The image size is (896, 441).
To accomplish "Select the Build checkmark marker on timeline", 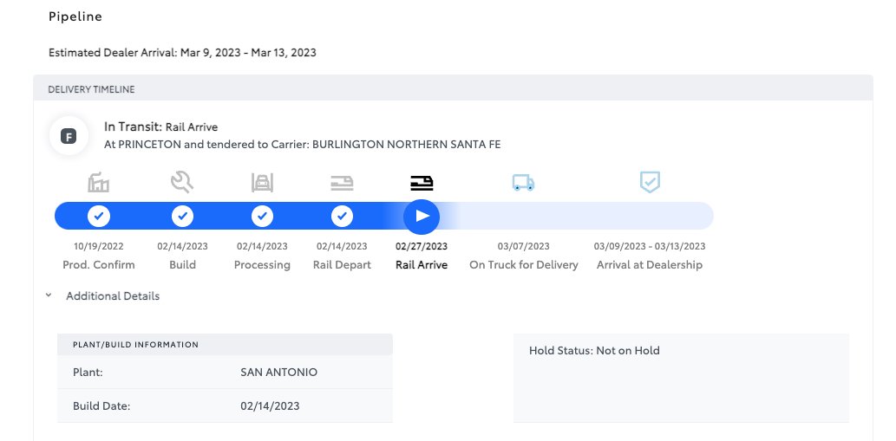I will [182, 217].
